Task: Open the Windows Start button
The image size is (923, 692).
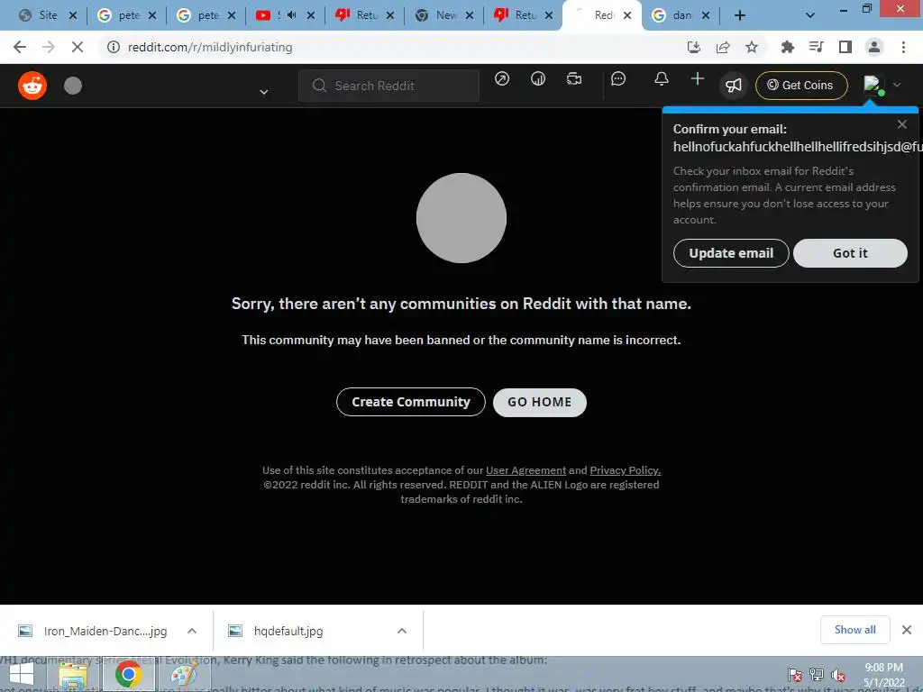Action: click(x=22, y=674)
